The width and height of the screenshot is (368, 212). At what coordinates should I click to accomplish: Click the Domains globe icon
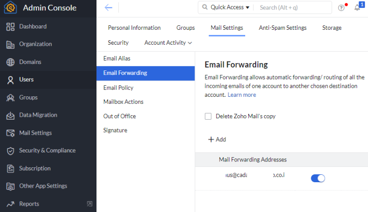(x=10, y=62)
